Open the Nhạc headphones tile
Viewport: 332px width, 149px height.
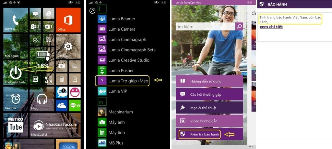(x=42, y=99)
